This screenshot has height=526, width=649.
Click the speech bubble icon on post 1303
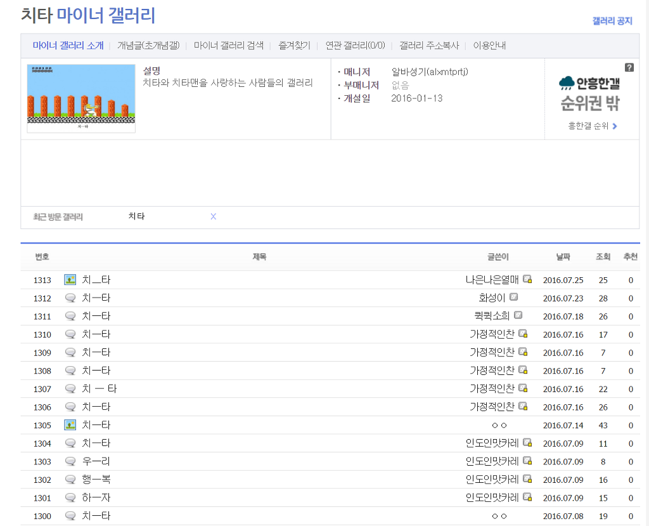(x=70, y=461)
